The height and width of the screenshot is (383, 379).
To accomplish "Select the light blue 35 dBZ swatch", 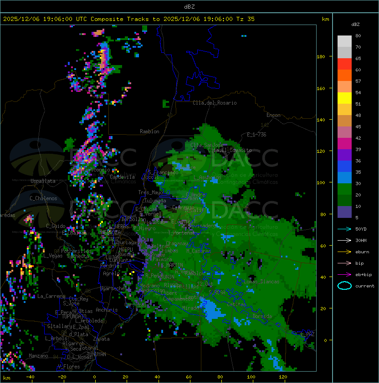I will pyautogui.click(x=344, y=177).
